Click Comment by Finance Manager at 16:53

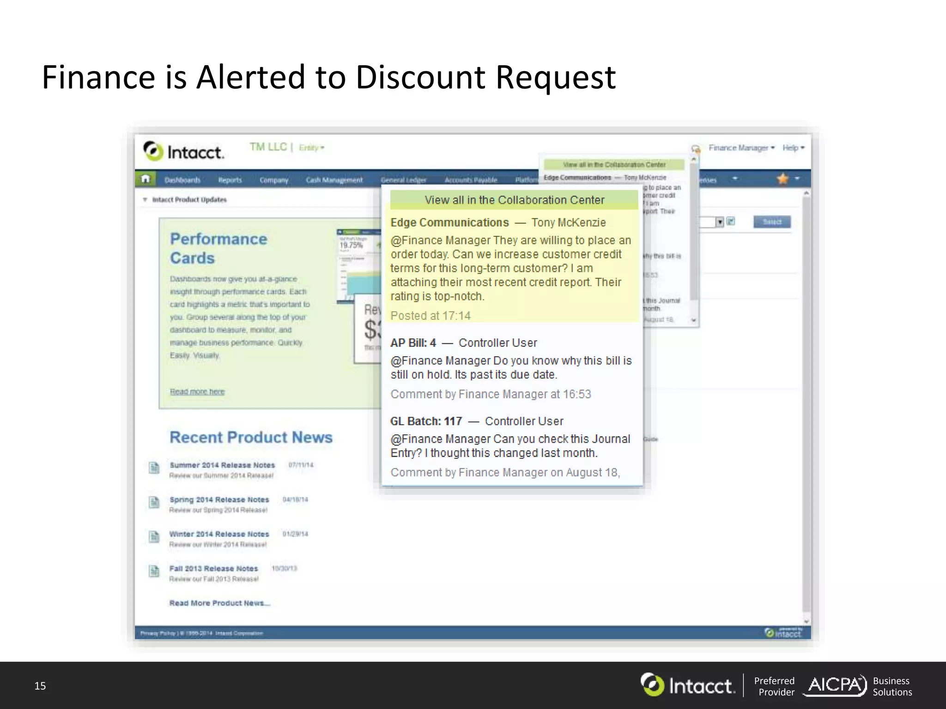(x=491, y=394)
